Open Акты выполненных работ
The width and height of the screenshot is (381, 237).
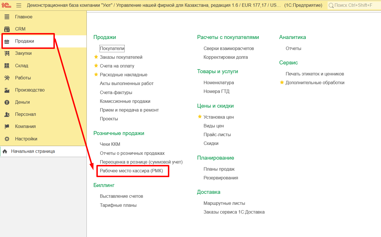click(127, 84)
